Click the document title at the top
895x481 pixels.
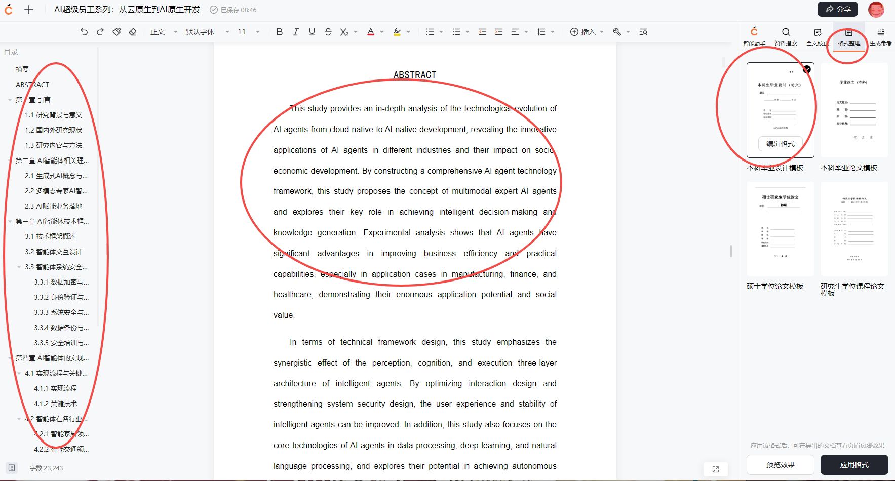coord(127,10)
